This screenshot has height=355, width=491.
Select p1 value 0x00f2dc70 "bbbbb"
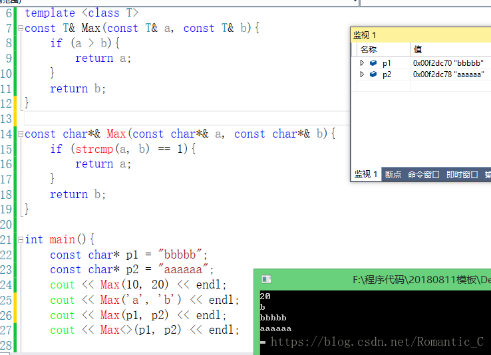click(448, 63)
